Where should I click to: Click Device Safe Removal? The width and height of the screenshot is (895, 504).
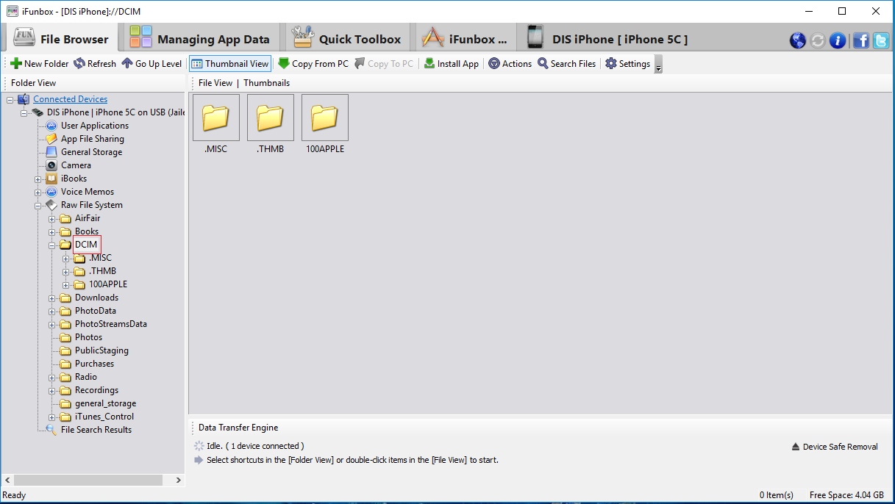coord(835,447)
